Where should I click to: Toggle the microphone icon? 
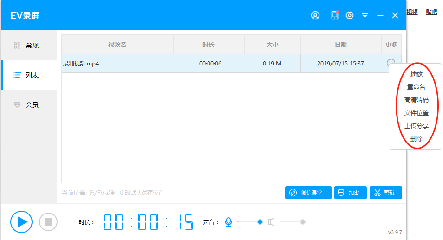[228, 222]
